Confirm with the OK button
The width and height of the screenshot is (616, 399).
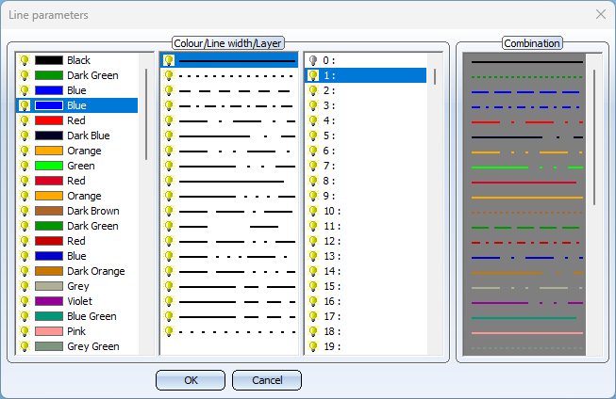click(191, 380)
